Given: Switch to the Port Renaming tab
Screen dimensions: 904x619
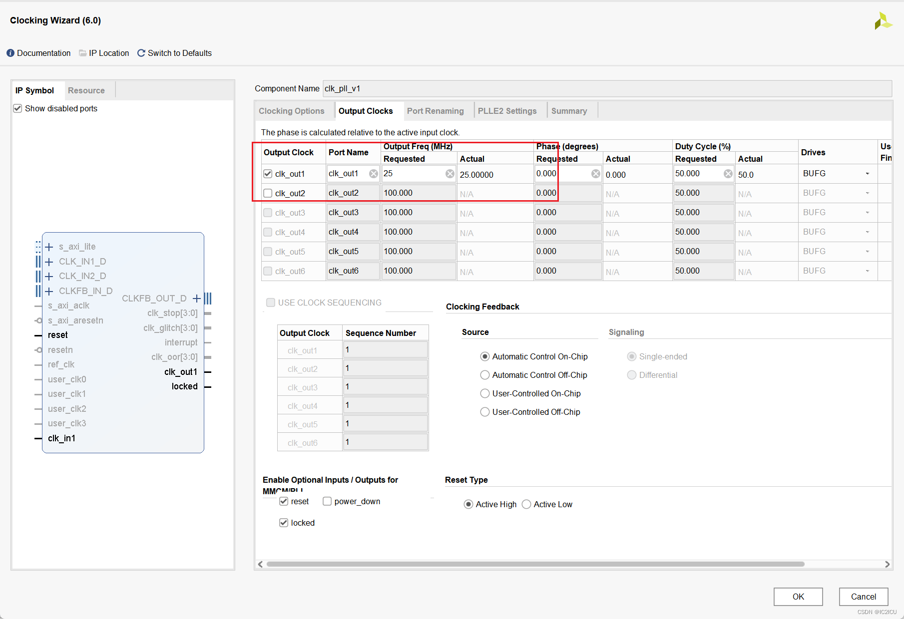Looking at the screenshot, I should 436,111.
